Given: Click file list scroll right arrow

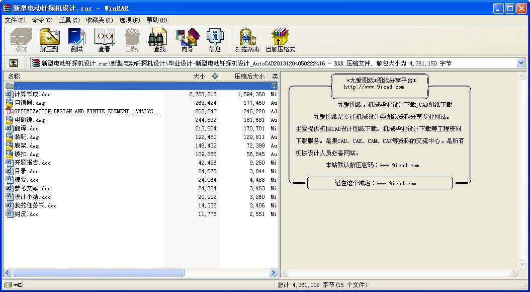Looking at the screenshot, I should point(274,272).
